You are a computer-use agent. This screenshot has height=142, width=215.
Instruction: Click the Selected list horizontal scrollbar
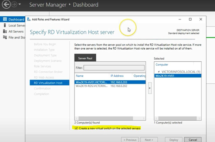pyautogui.click(x=177, y=118)
